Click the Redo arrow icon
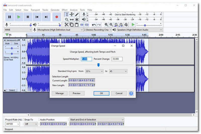Image resolution: width=201 pixels, height=134 pixels. (99, 25)
